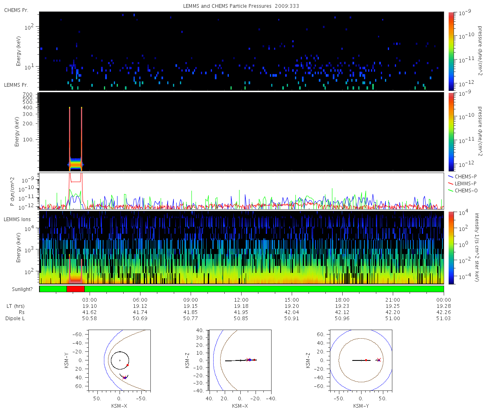Click the Dipole L row label
The width and height of the screenshot is (493, 411).
pos(16,319)
